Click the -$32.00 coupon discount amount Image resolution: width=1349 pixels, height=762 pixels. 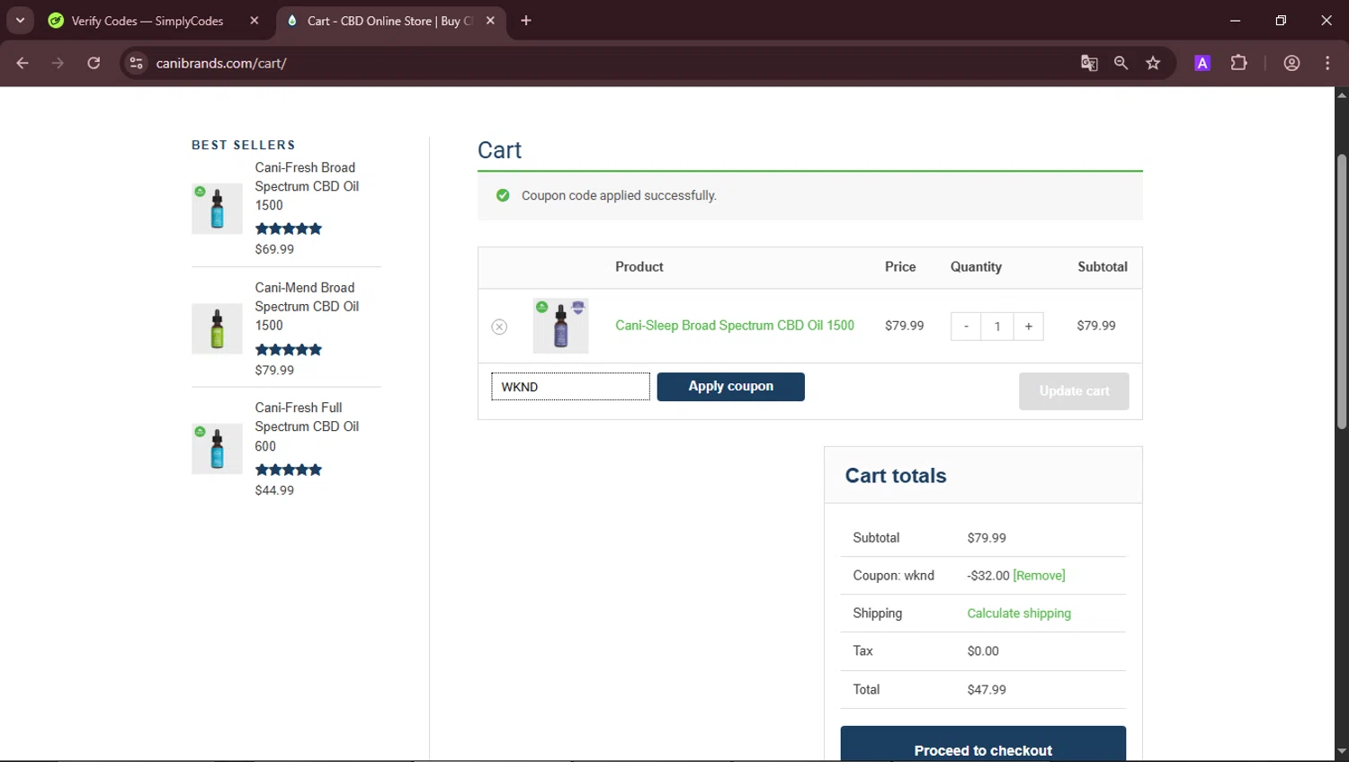coord(988,576)
